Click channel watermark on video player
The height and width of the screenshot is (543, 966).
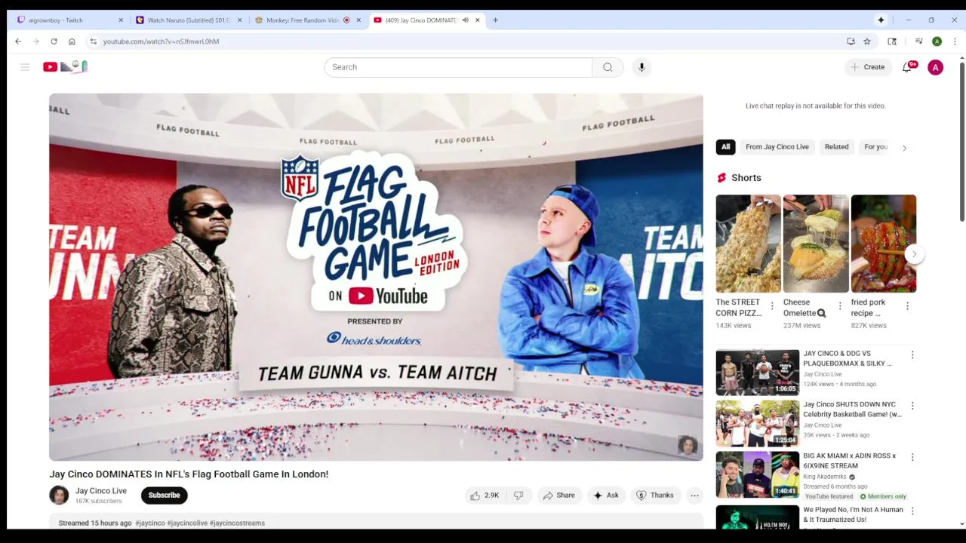pos(687,445)
